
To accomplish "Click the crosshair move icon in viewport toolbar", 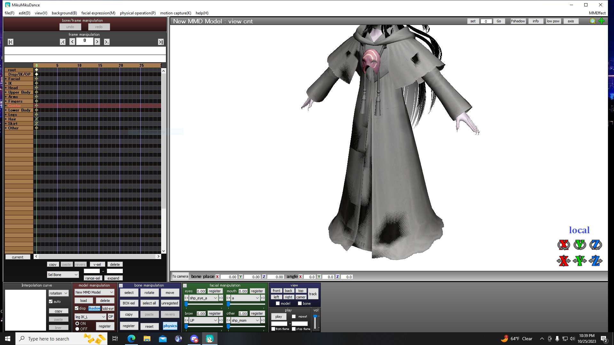I will (x=602, y=21).
